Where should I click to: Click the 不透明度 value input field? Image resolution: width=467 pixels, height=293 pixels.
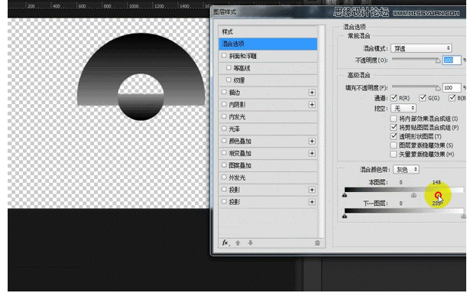tap(452, 60)
